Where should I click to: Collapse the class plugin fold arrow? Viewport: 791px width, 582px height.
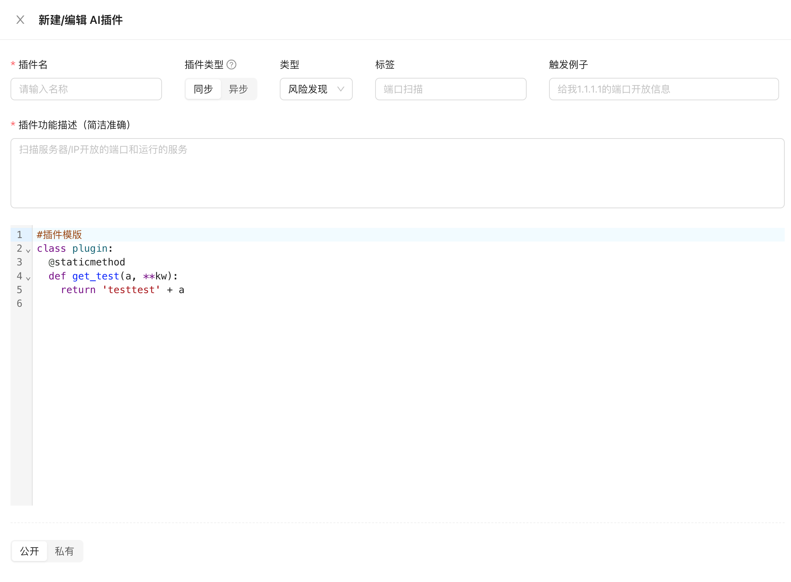pyautogui.click(x=28, y=251)
